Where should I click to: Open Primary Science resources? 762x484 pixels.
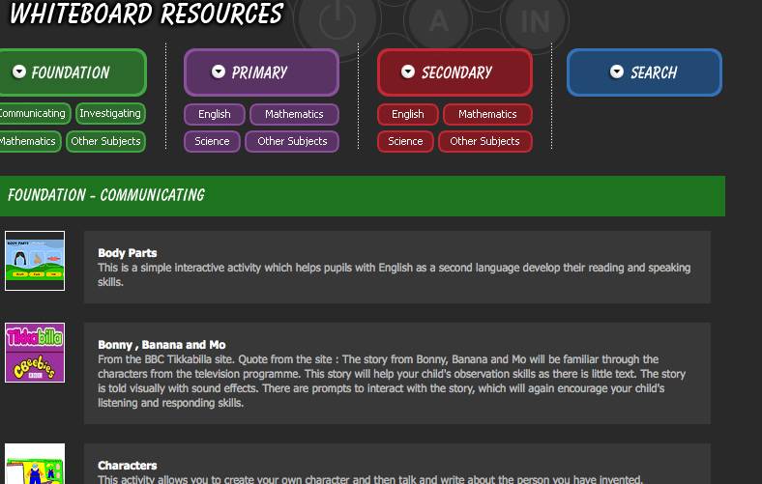click(212, 142)
